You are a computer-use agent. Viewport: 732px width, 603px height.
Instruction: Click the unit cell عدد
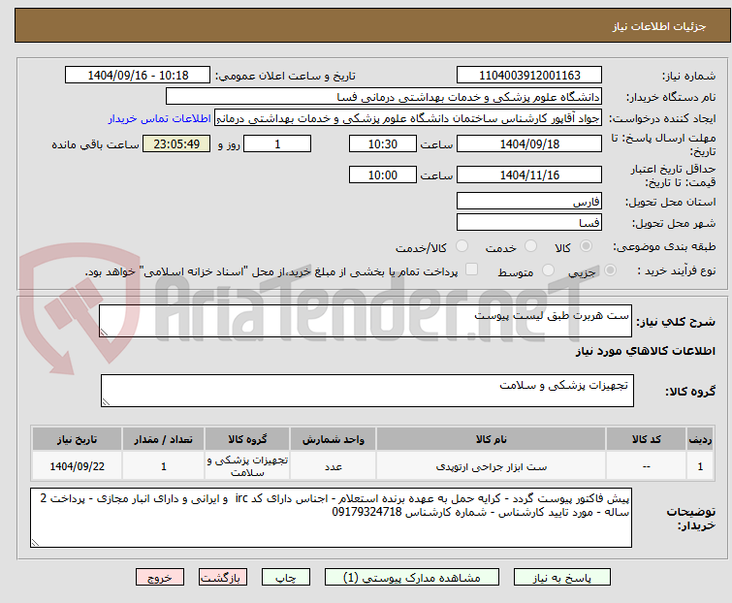pyautogui.click(x=334, y=466)
